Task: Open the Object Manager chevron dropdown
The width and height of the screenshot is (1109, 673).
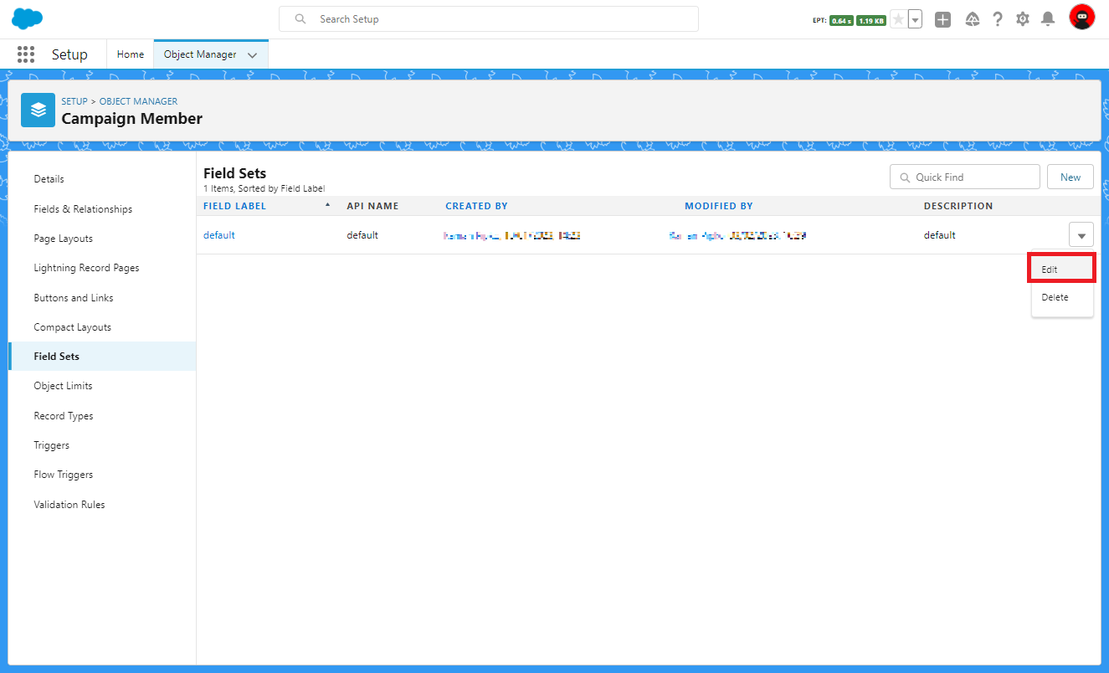Action: tap(252, 54)
